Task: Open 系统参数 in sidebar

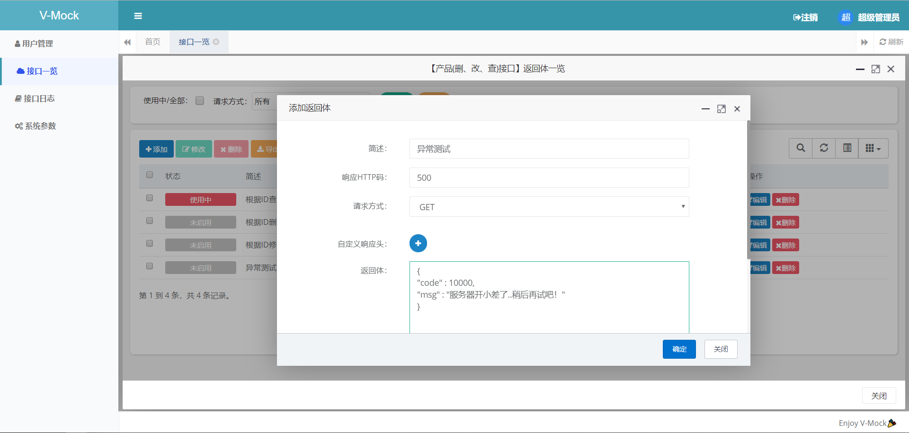Action: click(59, 126)
